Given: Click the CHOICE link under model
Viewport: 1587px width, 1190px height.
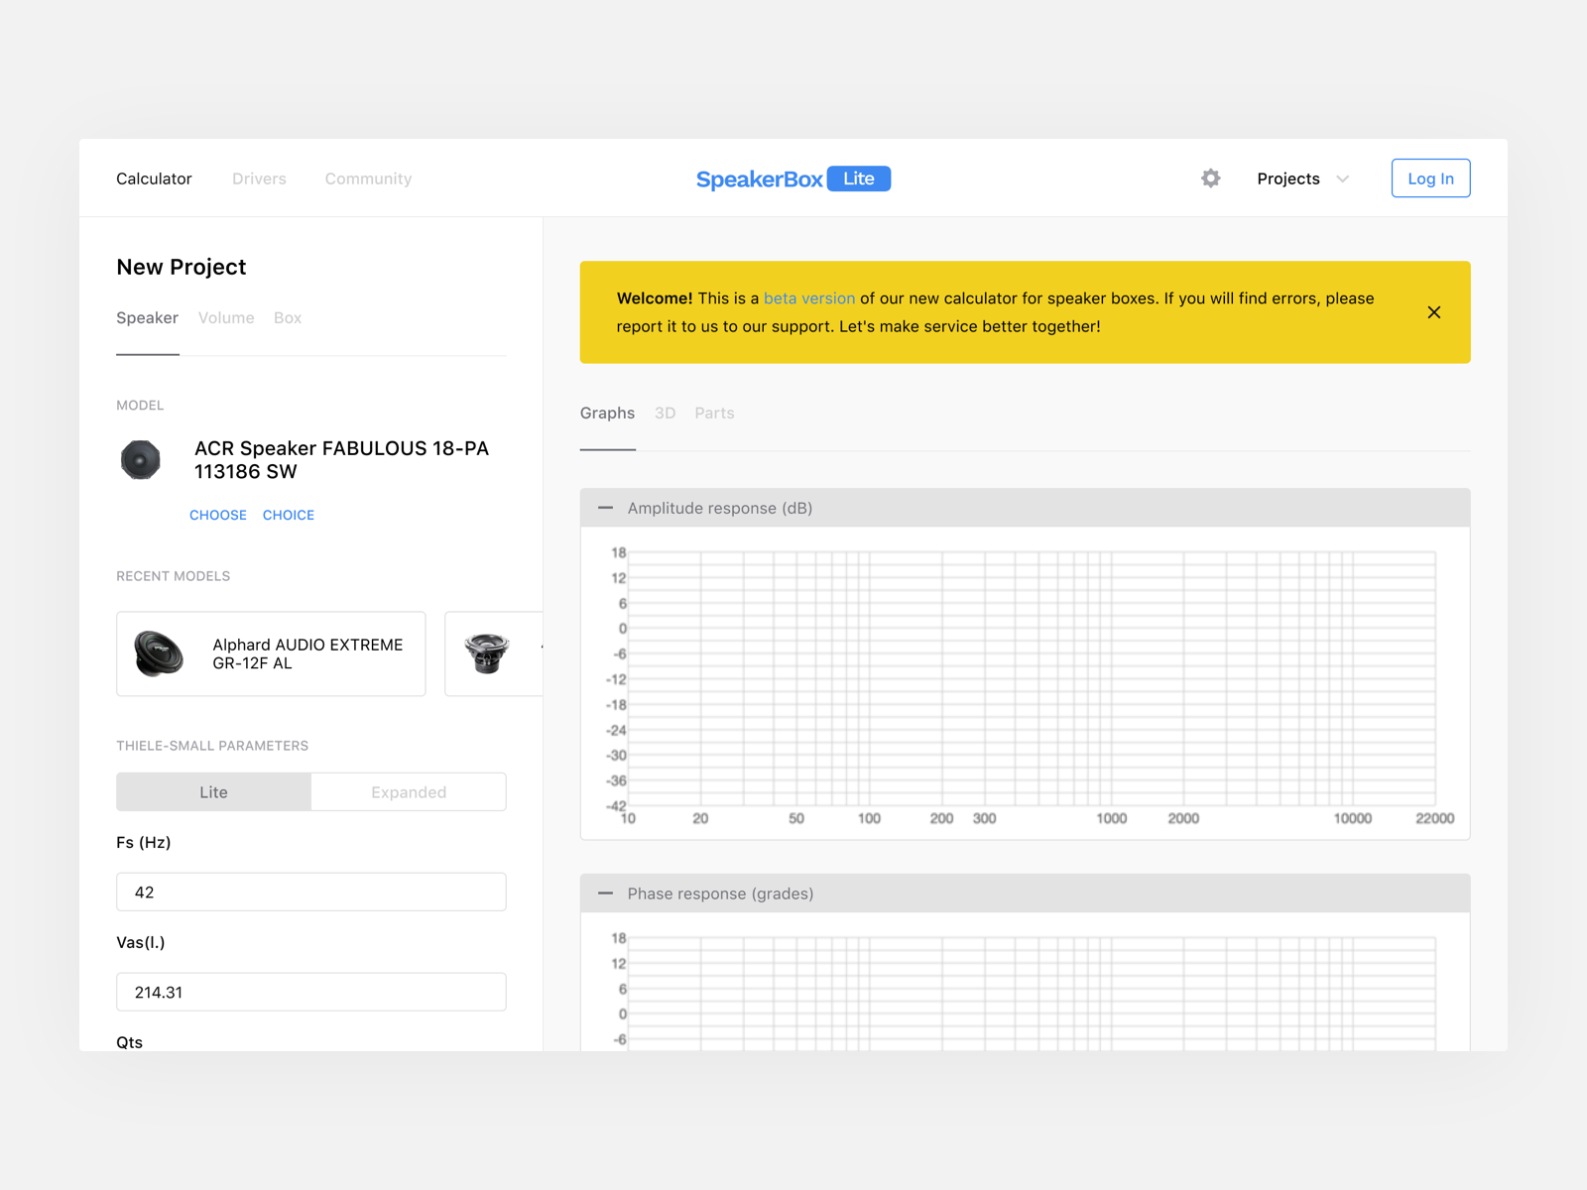Looking at the screenshot, I should point(289,516).
